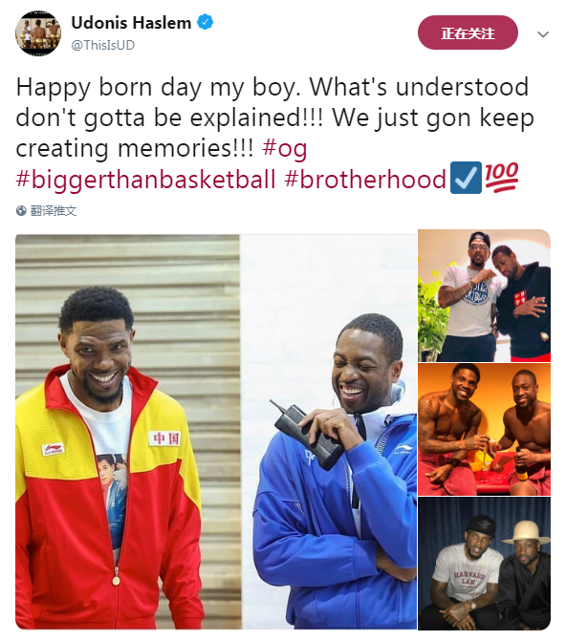Open the #biggerthanbasketball hashtag
The width and height of the screenshot is (566, 641).
(x=145, y=179)
